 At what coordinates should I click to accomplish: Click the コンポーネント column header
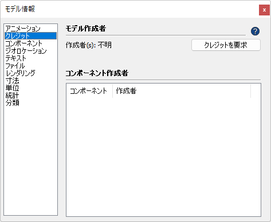(89, 91)
